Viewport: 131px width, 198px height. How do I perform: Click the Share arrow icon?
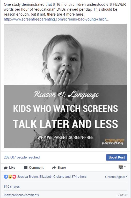pos(54,168)
